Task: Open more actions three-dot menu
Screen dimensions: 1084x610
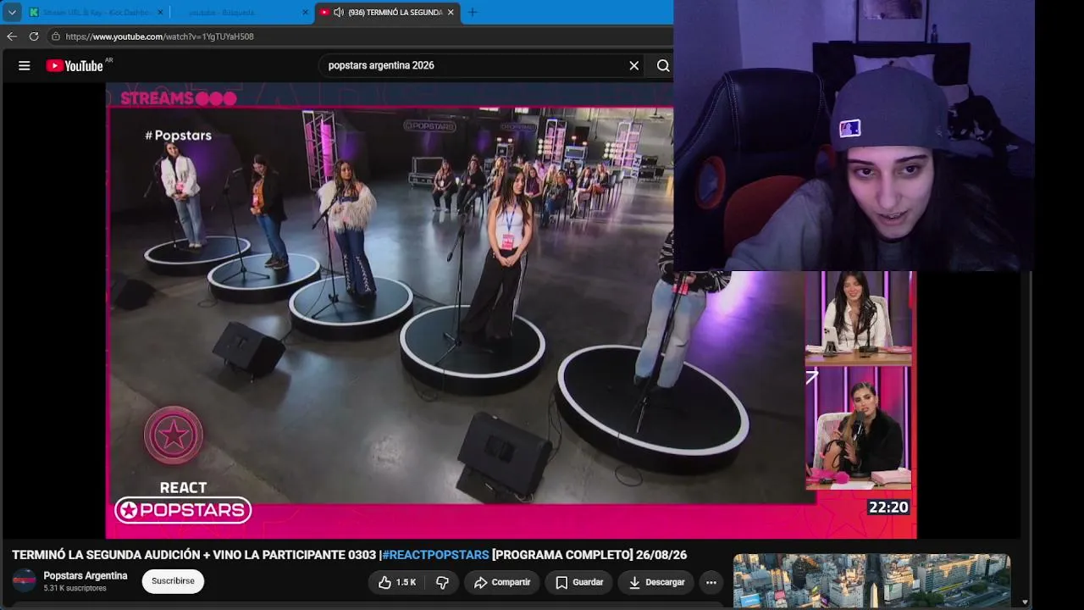Action: point(711,582)
